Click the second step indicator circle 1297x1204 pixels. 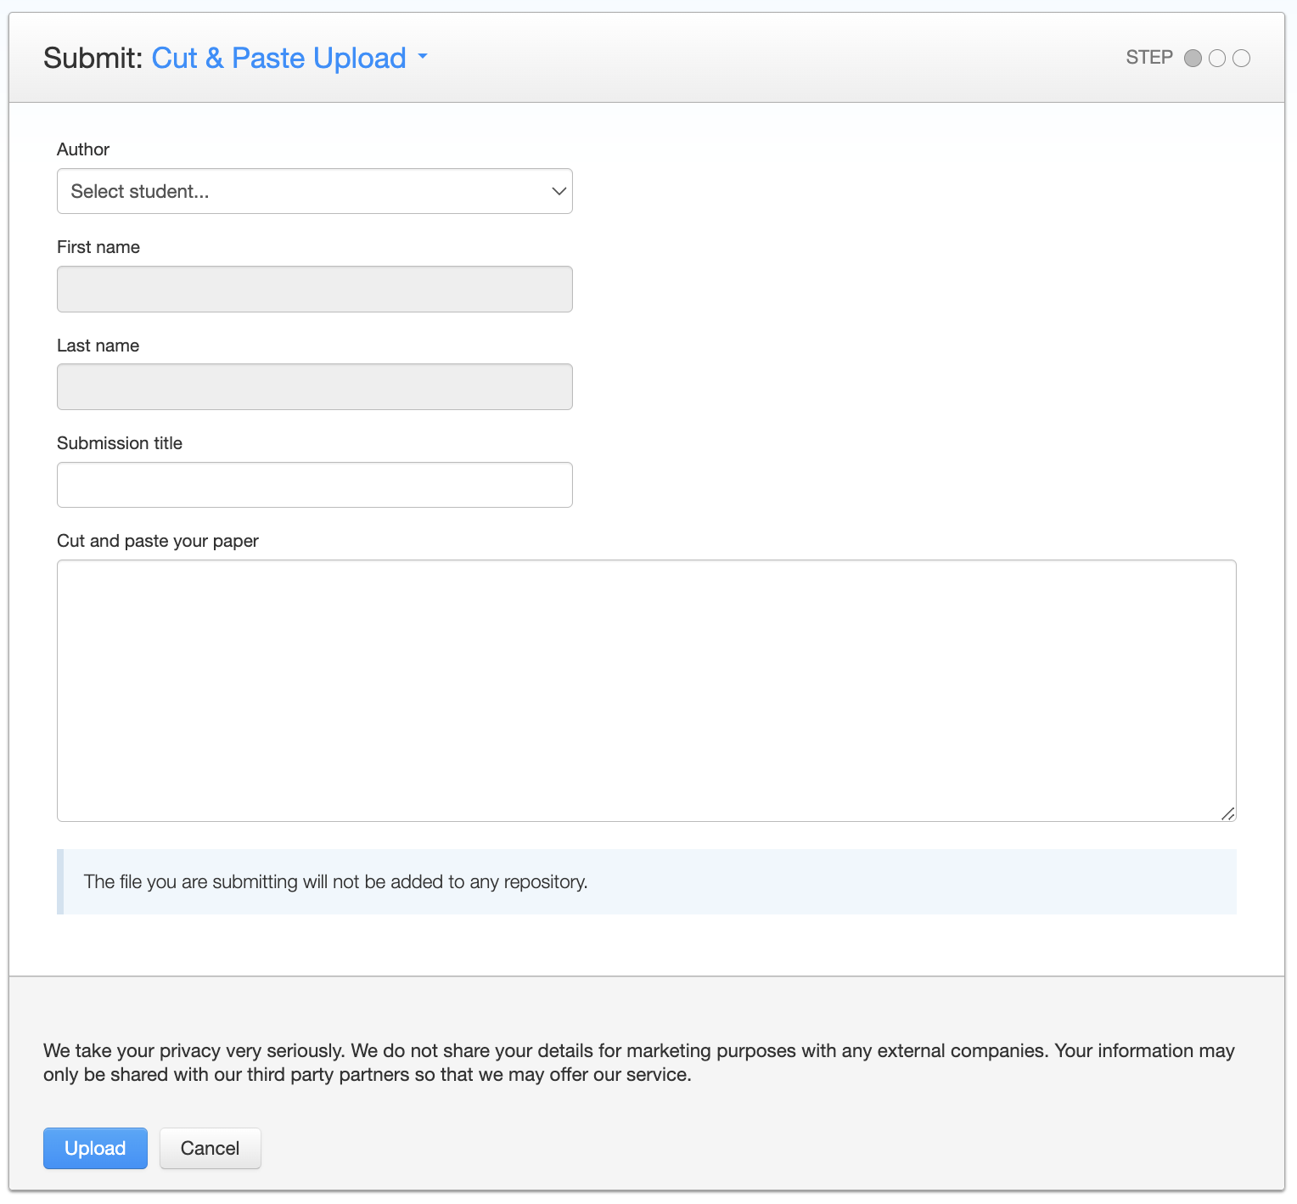click(1217, 58)
